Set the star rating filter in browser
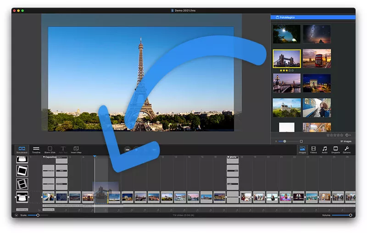367x233 pixels. click(335, 135)
